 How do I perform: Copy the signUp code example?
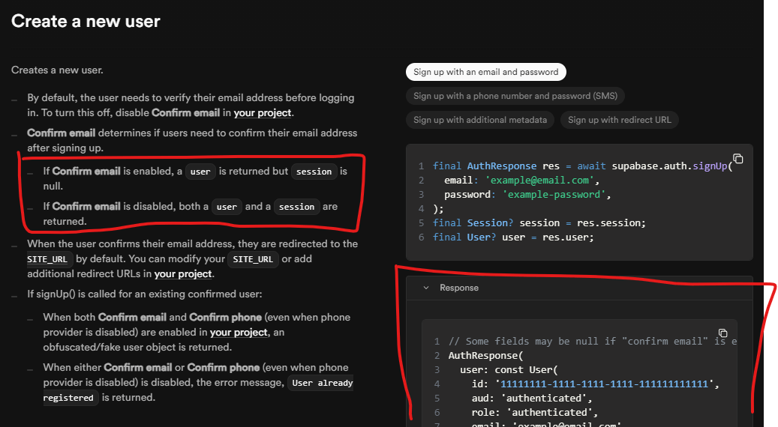tap(737, 159)
